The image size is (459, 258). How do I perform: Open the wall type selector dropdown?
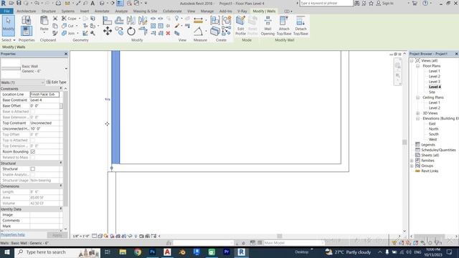(66, 69)
